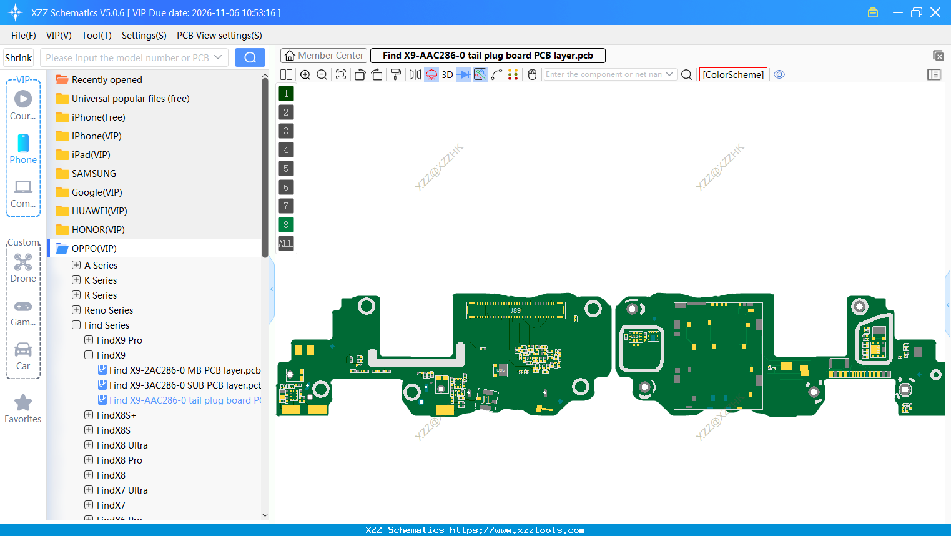Select PCB layer 3
Screen dimensions: 951x536
tap(286, 131)
